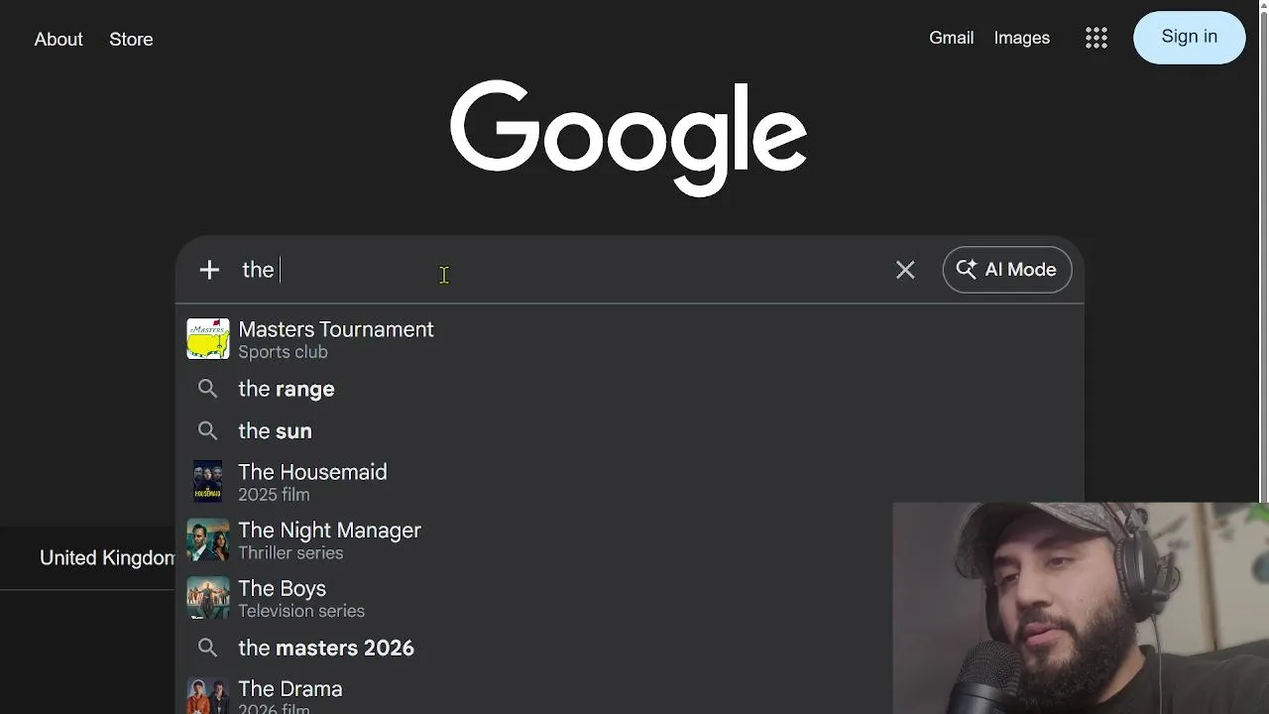Select Masters Tournament suggestion thumbnail

pos(208,339)
